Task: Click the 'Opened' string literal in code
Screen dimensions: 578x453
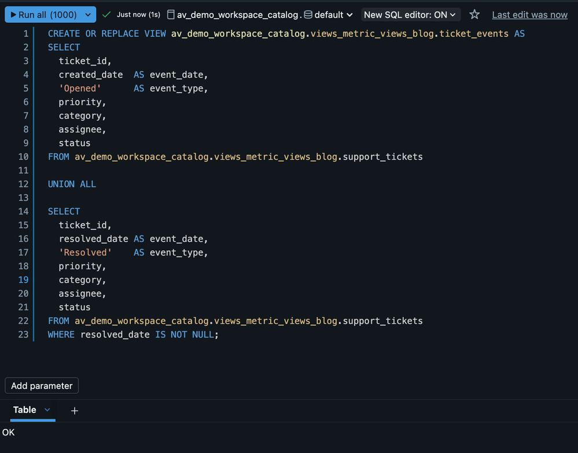Action: tap(80, 88)
